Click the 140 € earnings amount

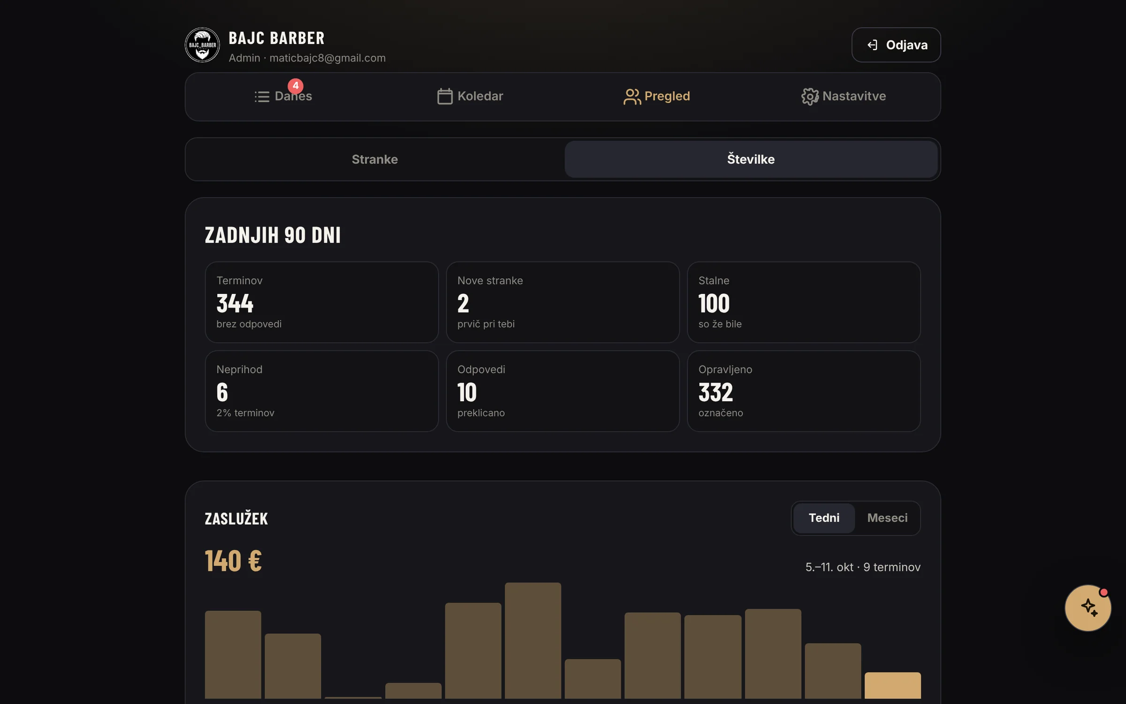233,561
